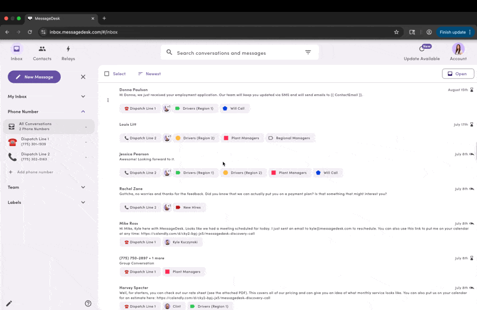Image resolution: width=477 pixels, height=310 pixels.
Task: Select Dispatch Line 1 (775) 301-1939
Action: pos(49,142)
